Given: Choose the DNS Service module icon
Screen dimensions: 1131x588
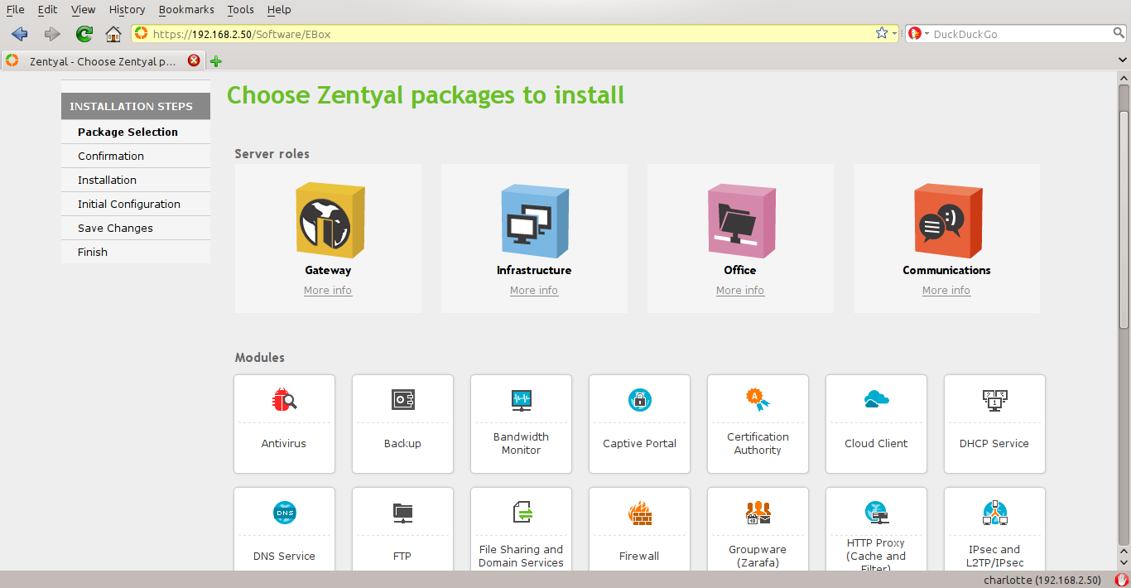Looking at the screenshot, I should pyautogui.click(x=284, y=513).
